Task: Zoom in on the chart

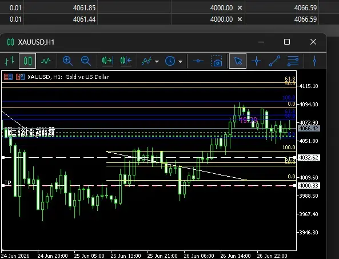Action: 67,61
